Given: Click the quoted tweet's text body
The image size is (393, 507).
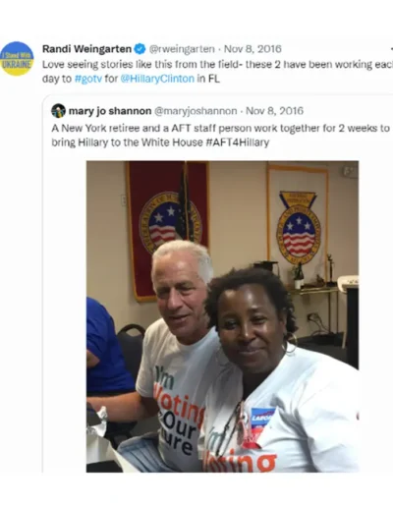Looking at the screenshot, I should coord(220,136).
